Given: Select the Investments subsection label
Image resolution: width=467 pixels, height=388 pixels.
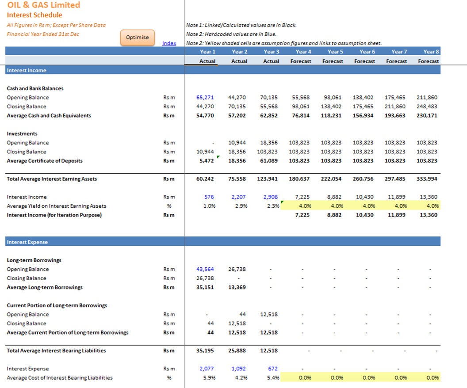Looking at the screenshot, I should coord(22,133).
